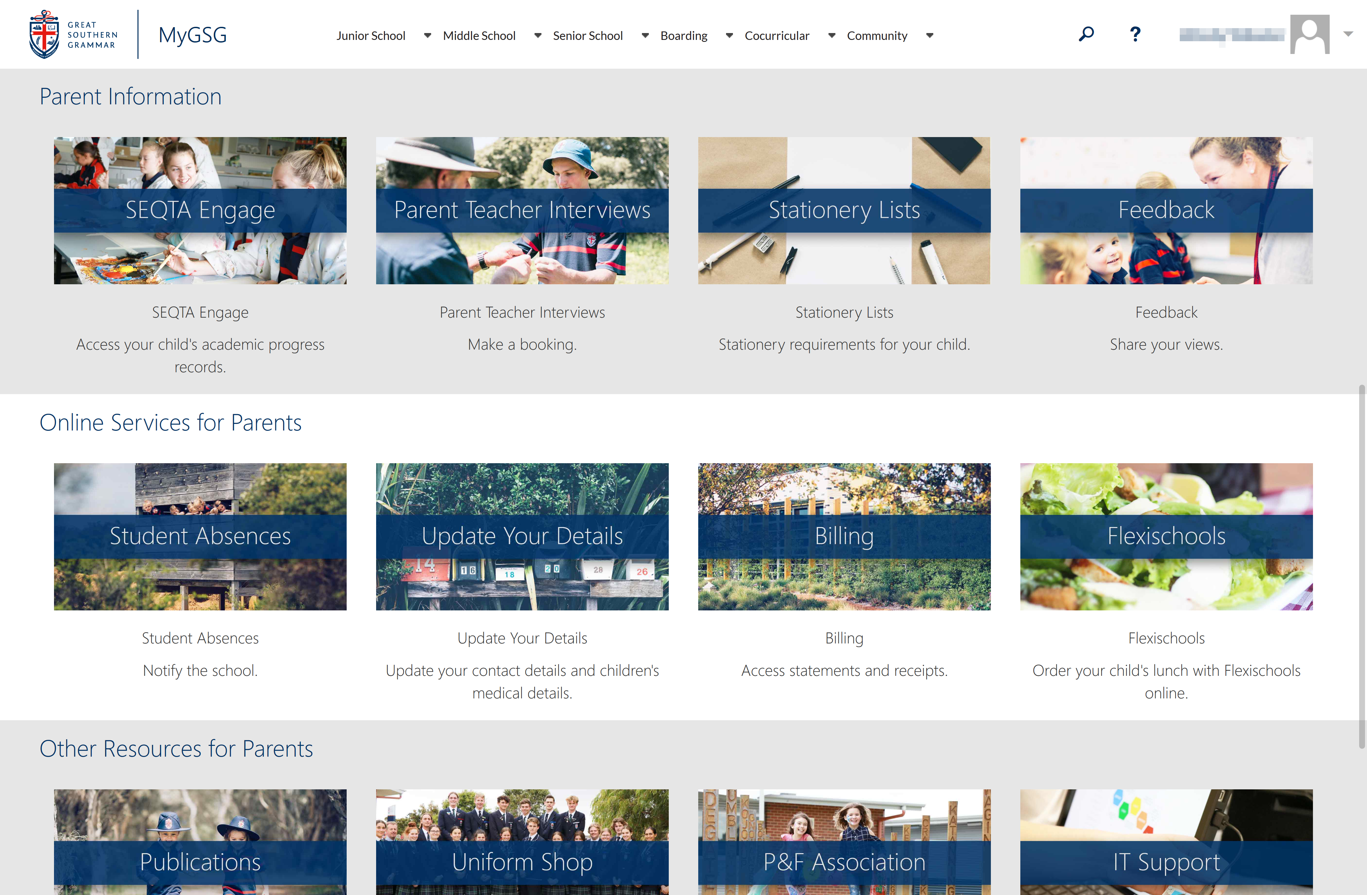Click the Stationery Lists caption link
The height and width of the screenshot is (895, 1367).
(844, 312)
